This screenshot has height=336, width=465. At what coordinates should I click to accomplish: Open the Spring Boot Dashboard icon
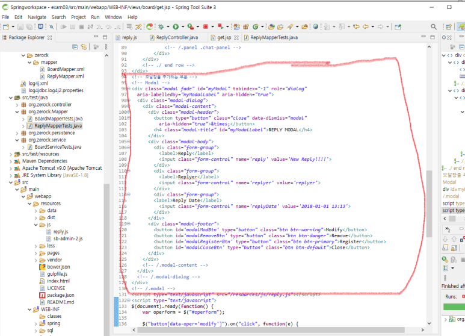pyautogui.click(x=150, y=26)
